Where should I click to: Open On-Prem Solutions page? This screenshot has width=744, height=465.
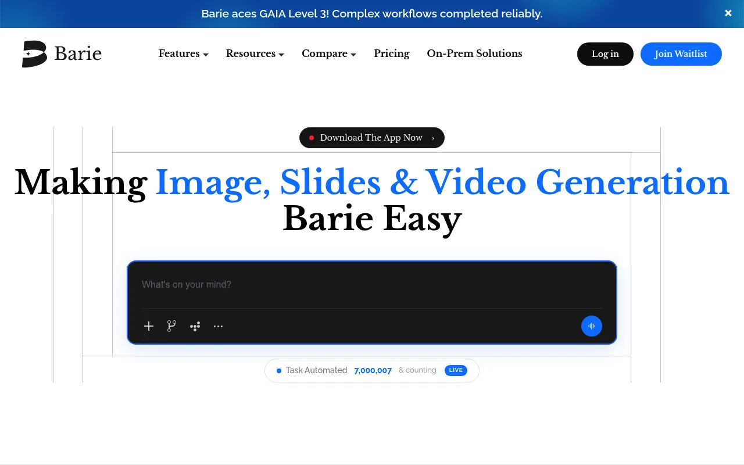click(474, 53)
